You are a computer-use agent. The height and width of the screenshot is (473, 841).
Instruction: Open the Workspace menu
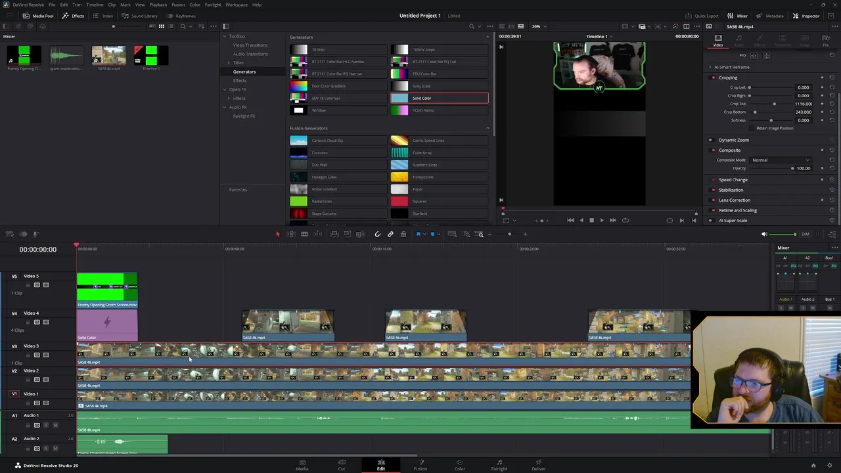tap(237, 5)
